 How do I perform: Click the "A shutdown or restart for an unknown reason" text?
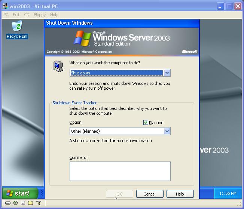pos(110,141)
